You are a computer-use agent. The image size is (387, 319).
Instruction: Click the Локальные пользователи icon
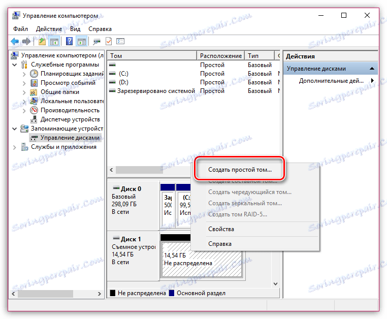34,101
